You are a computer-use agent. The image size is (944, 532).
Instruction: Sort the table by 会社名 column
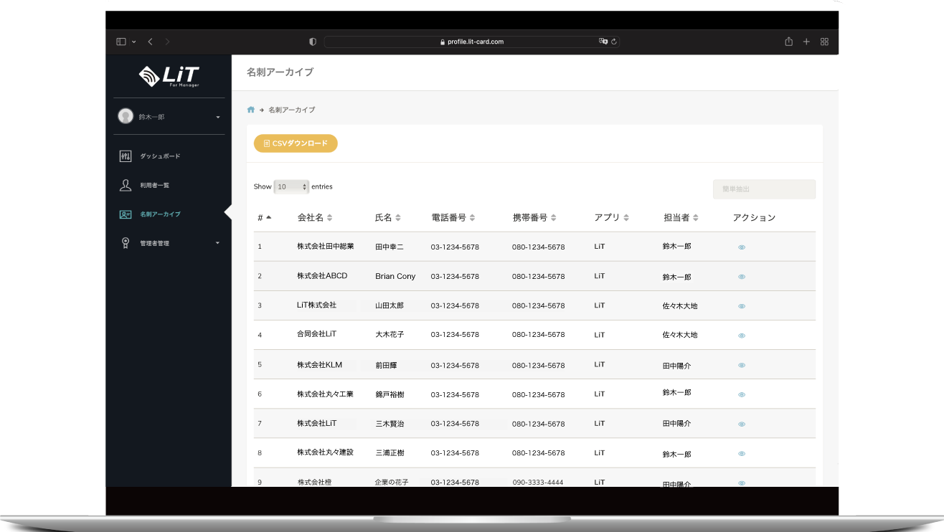(314, 217)
